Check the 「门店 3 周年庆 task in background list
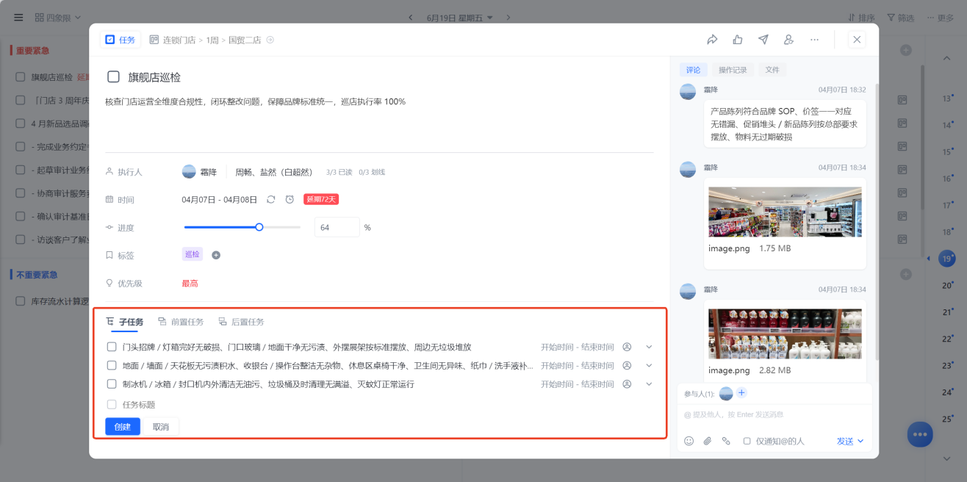The image size is (967, 482). [21, 100]
